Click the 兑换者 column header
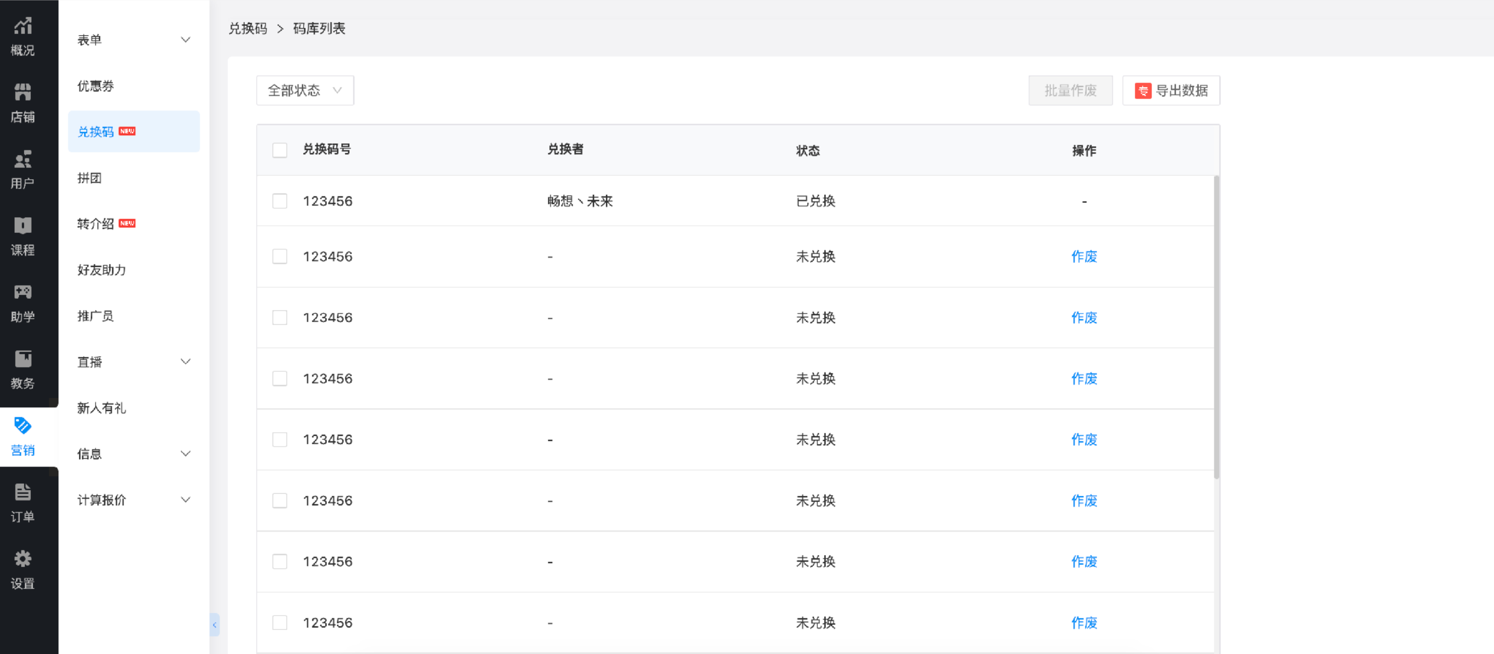The image size is (1494, 654). pyautogui.click(x=565, y=150)
